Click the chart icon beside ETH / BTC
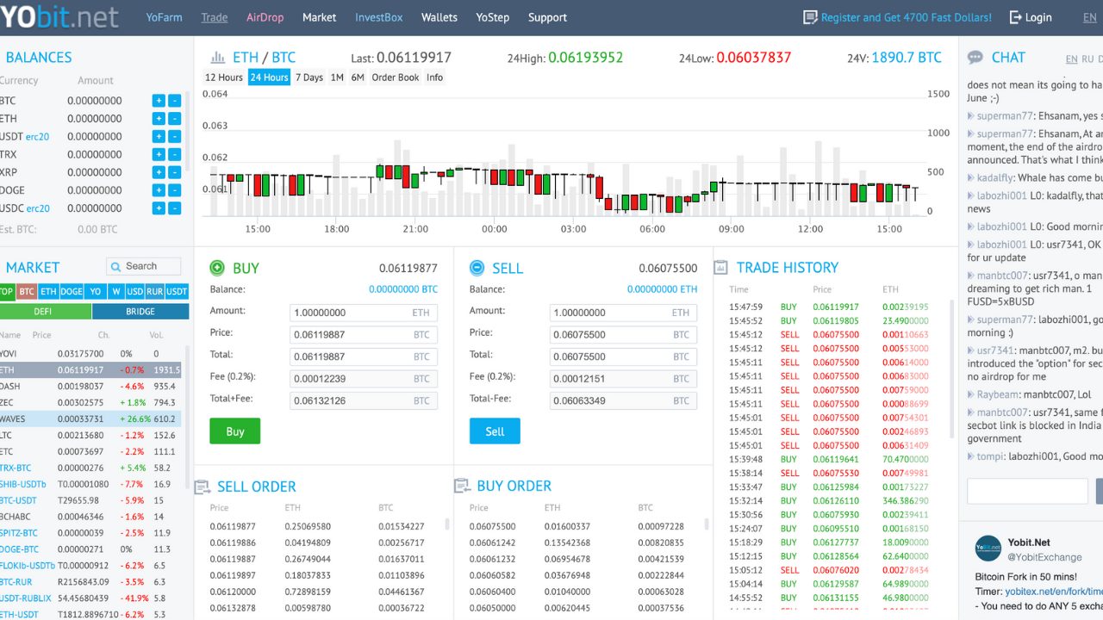1103x620 pixels. (218, 58)
